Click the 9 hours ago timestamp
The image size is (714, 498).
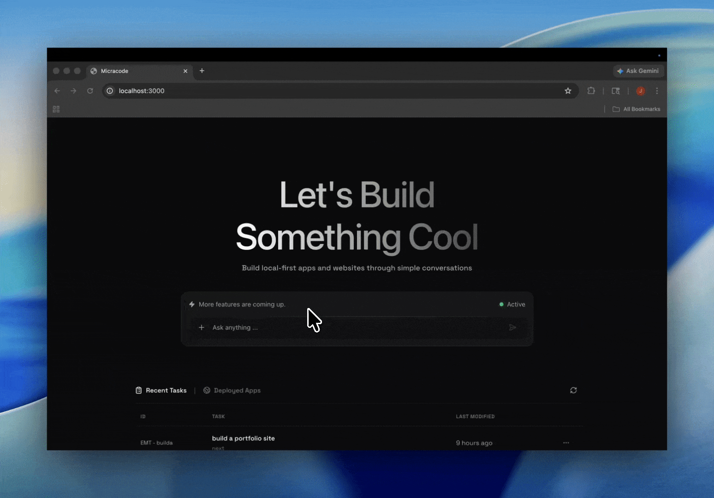pos(474,443)
